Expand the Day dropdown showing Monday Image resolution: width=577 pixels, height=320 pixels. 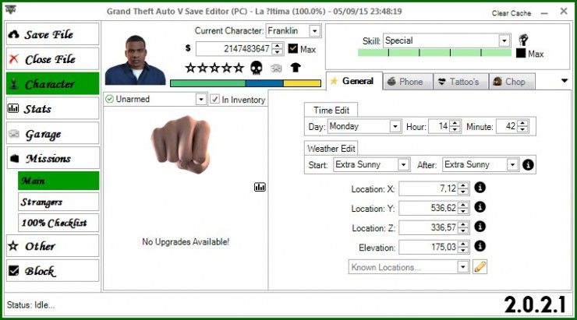[395, 126]
